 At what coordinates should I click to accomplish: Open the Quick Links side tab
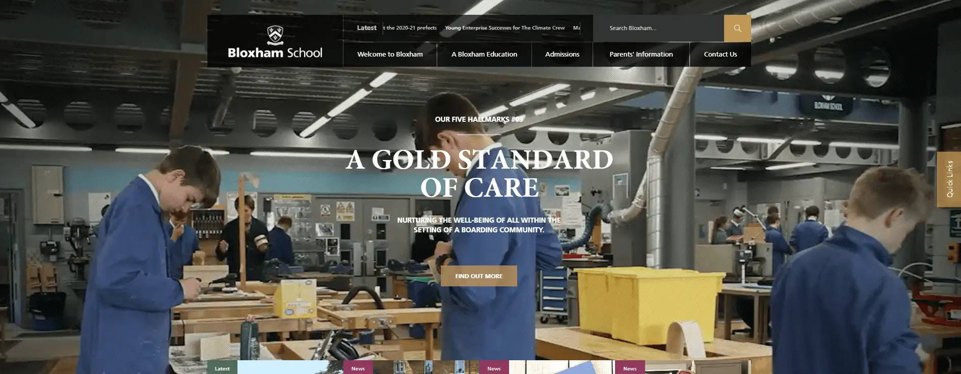pos(949,179)
